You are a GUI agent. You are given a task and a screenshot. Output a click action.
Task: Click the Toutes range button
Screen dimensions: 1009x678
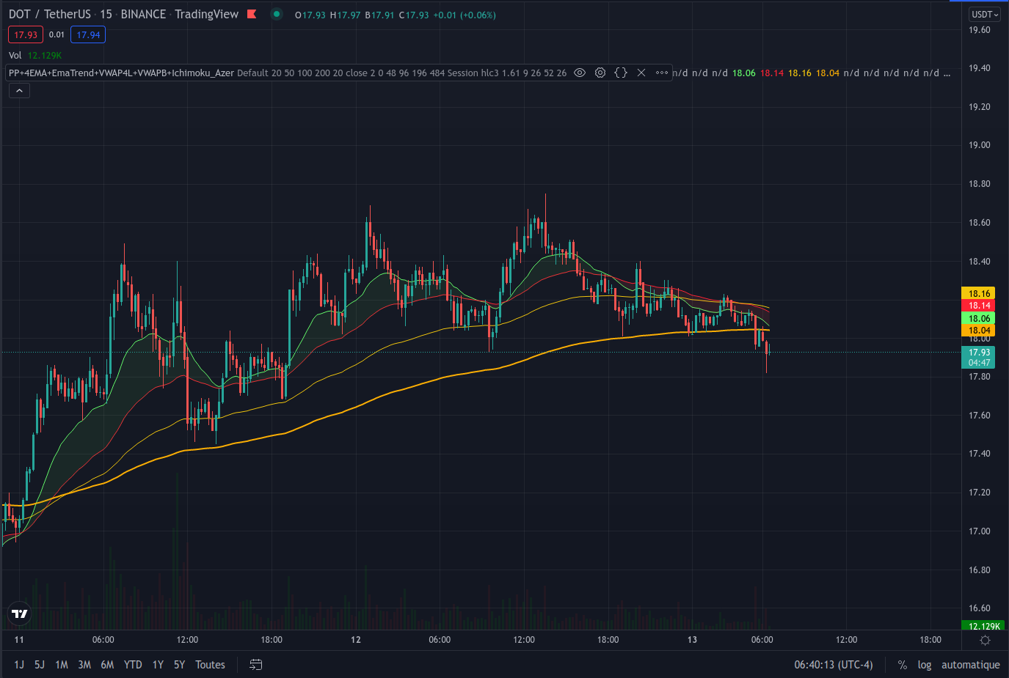pyautogui.click(x=210, y=664)
